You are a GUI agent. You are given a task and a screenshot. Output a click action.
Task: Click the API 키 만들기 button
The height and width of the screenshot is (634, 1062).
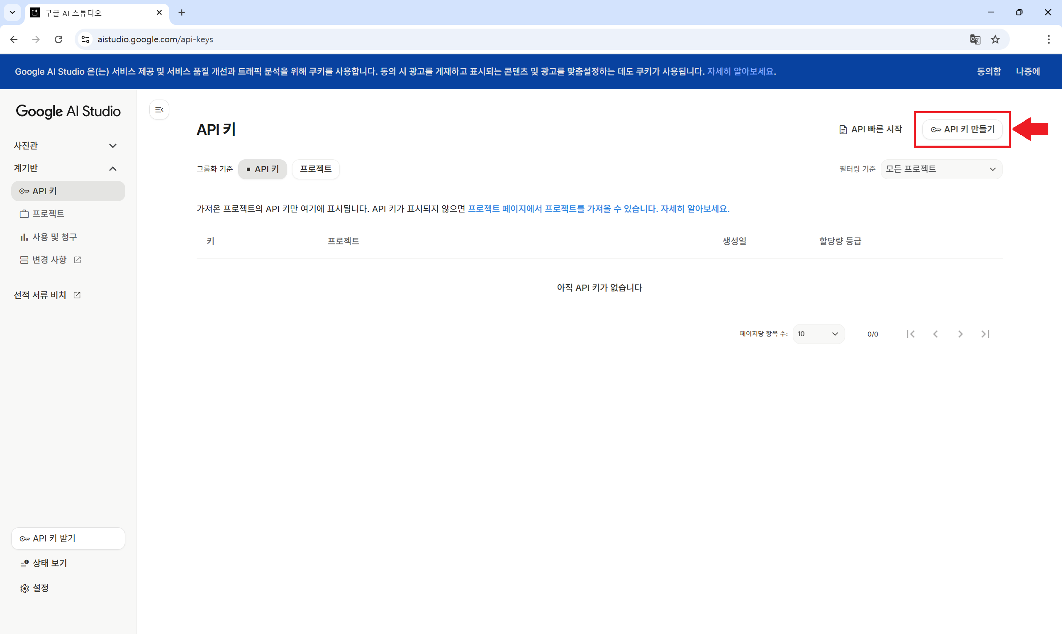pyautogui.click(x=962, y=129)
